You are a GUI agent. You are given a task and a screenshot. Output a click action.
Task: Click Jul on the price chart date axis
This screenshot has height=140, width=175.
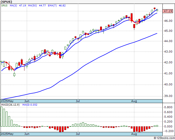coord(78,101)
